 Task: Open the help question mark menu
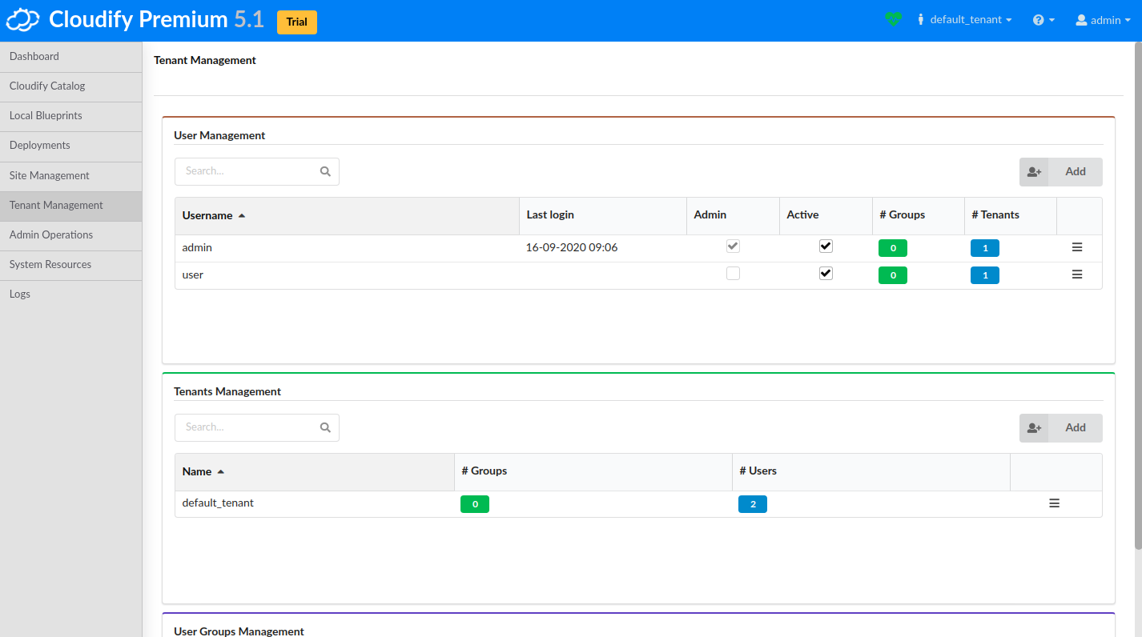pyautogui.click(x=1043, y=20)
